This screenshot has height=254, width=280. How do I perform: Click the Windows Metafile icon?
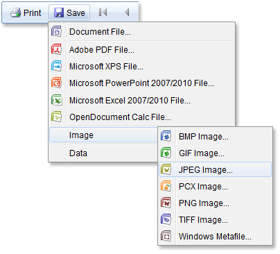pos(166,236)
